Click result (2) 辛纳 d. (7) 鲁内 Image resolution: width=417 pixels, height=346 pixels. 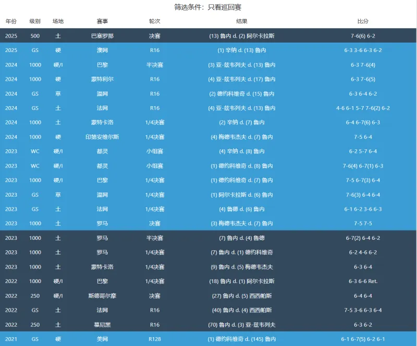242,122
